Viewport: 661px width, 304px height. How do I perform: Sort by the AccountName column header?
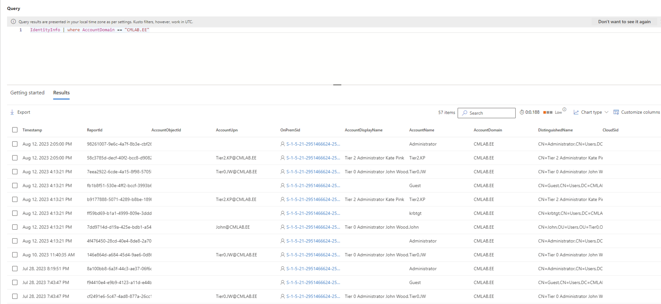coord(422,130)
